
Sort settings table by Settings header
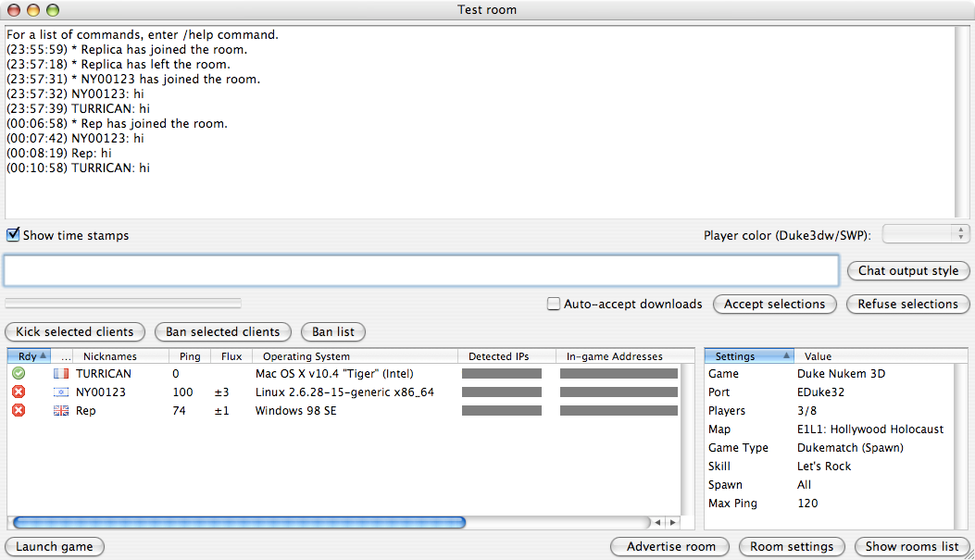click(x=749, y=356)
